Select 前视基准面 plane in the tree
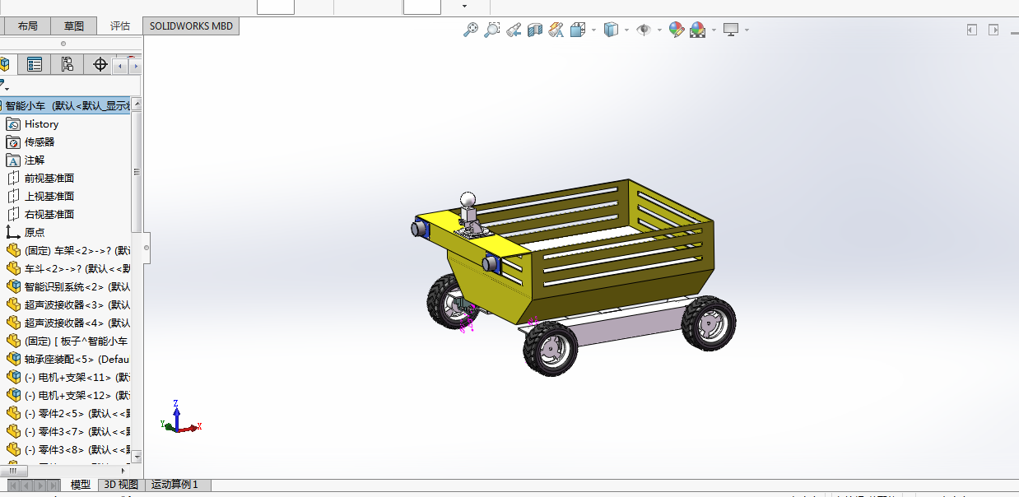 tap(49, 179)
